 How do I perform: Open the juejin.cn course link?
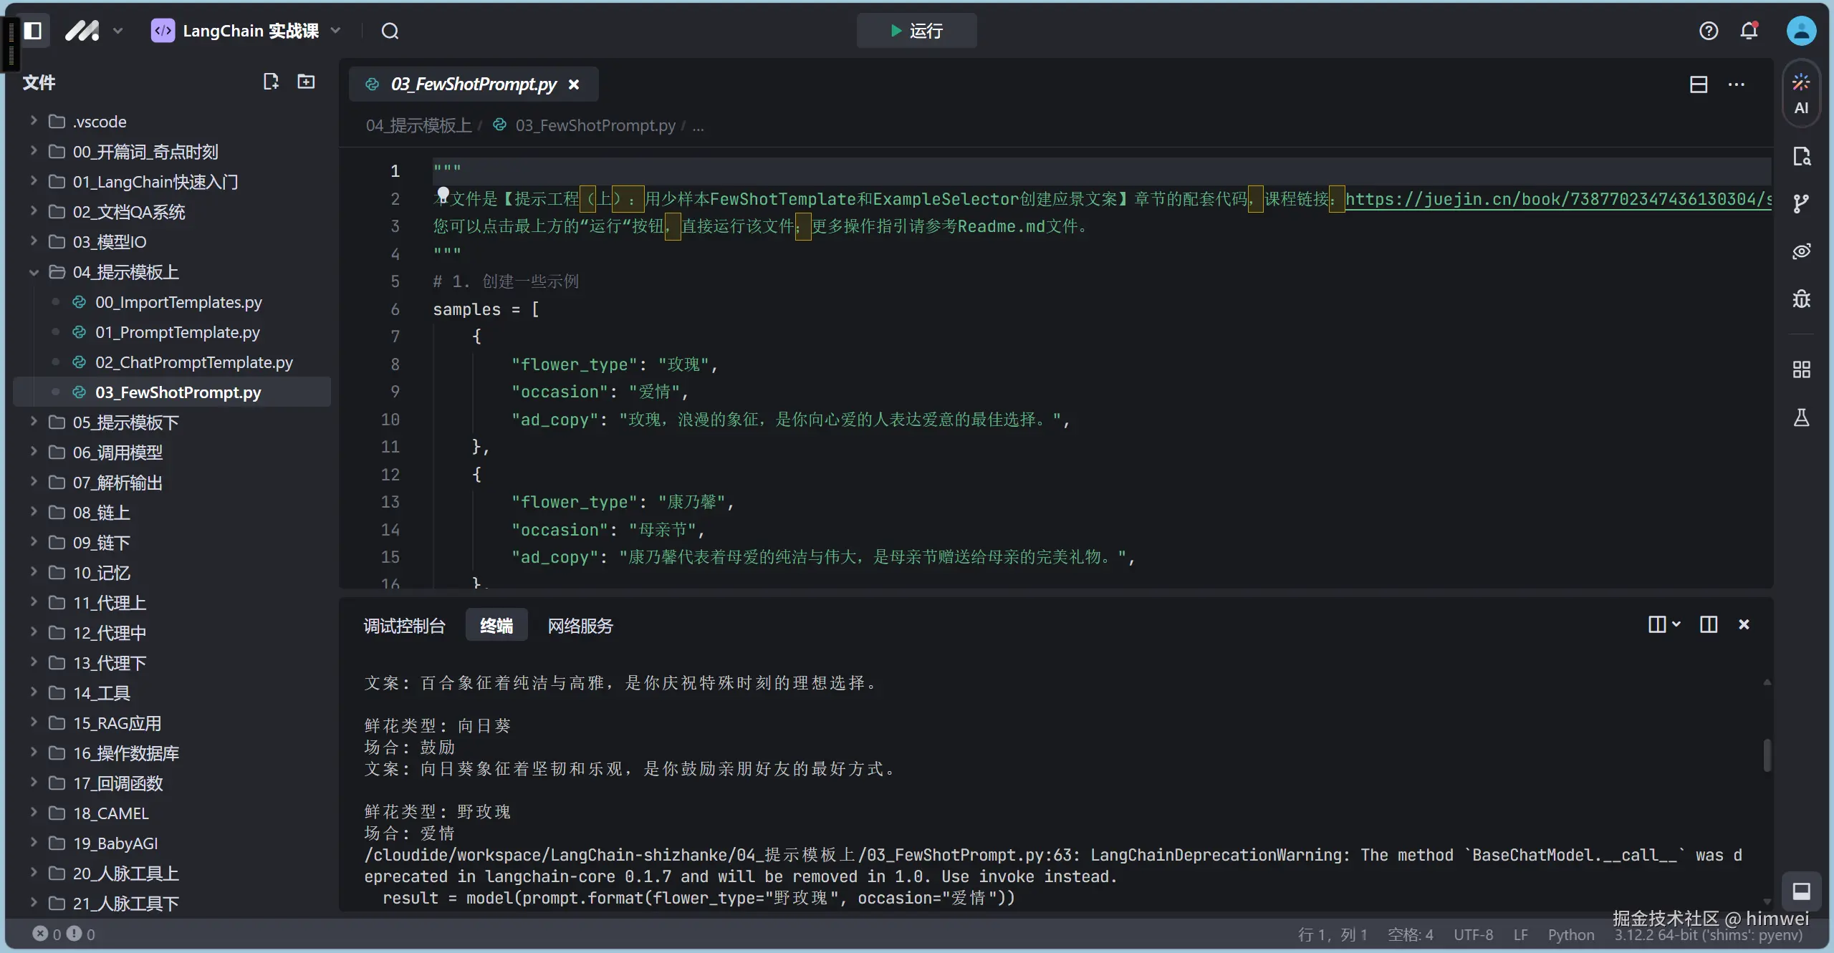click(1555, 199)
